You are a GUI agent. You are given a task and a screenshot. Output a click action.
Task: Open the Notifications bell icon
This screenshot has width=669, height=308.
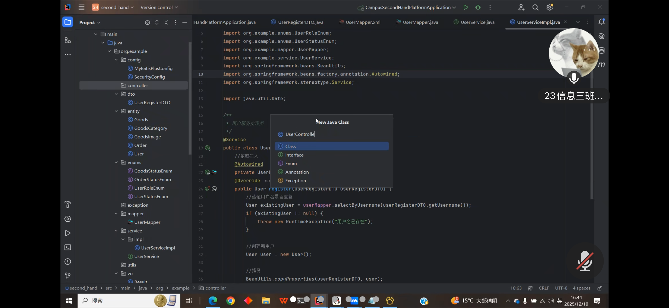pyautogui.click(x=601, y=22)
